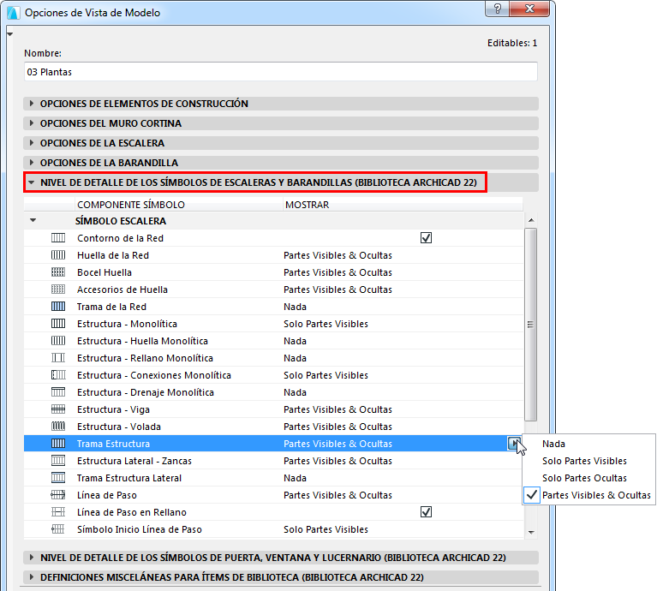
Task: Choose Solo Partes Ocultas in the popup menu
Action: pos(588,478)
